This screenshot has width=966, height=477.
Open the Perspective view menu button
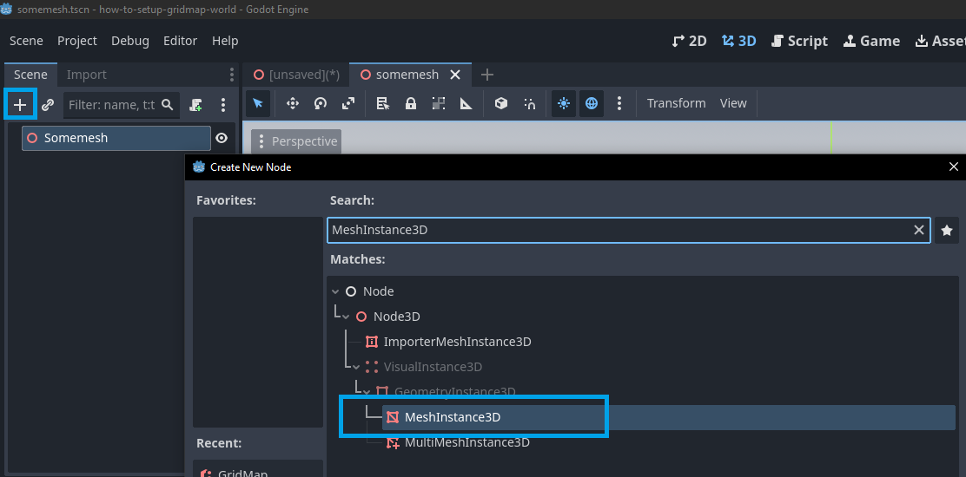tap(295, 141)
